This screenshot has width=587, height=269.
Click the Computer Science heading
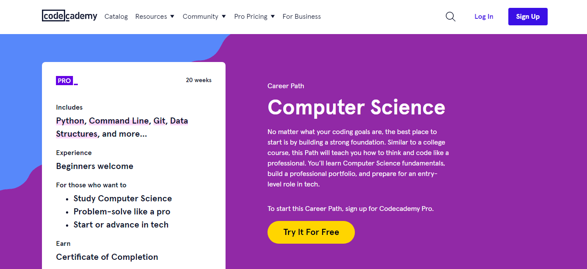(356, 107)
